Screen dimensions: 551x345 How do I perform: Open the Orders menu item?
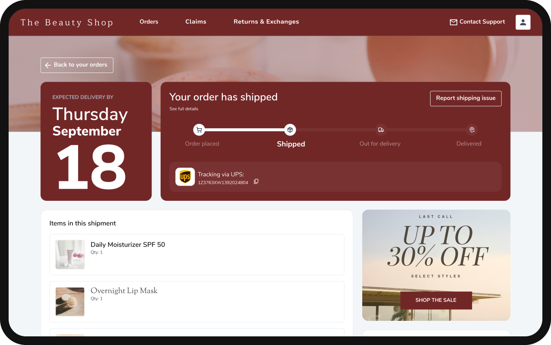(x=149, y=22)
